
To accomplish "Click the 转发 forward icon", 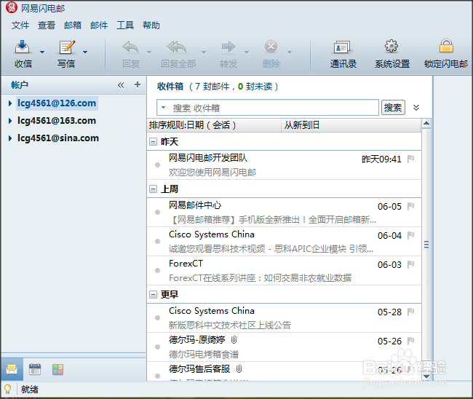I will [228, 47].
